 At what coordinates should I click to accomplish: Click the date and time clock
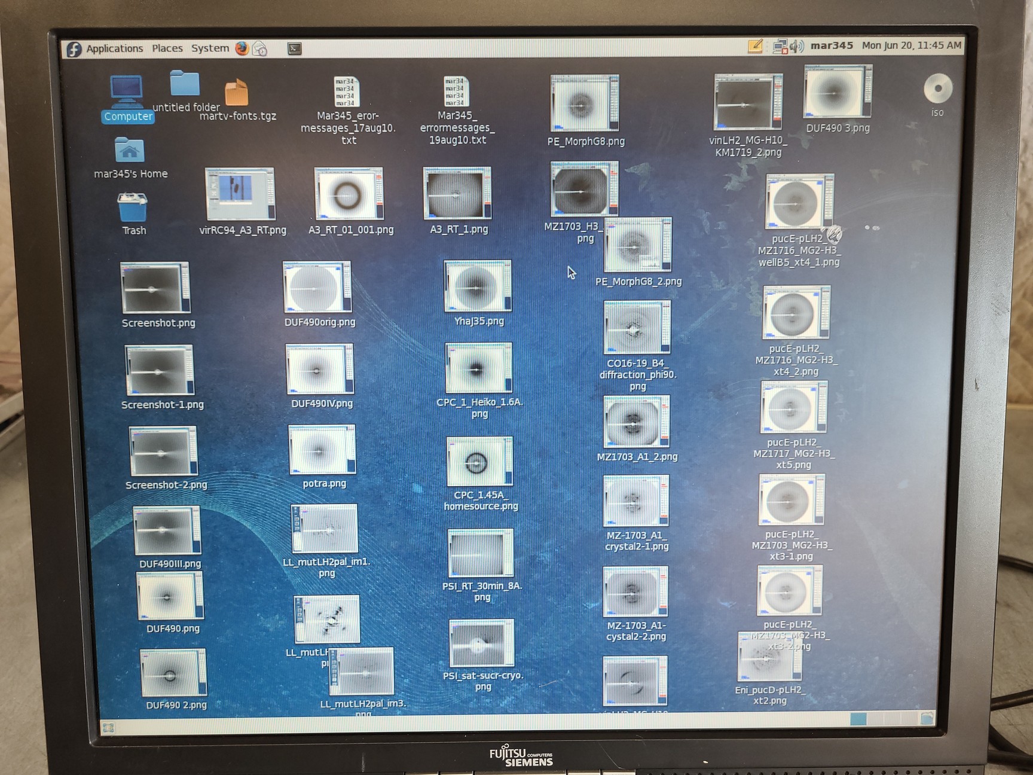click(x=911, y=45)
